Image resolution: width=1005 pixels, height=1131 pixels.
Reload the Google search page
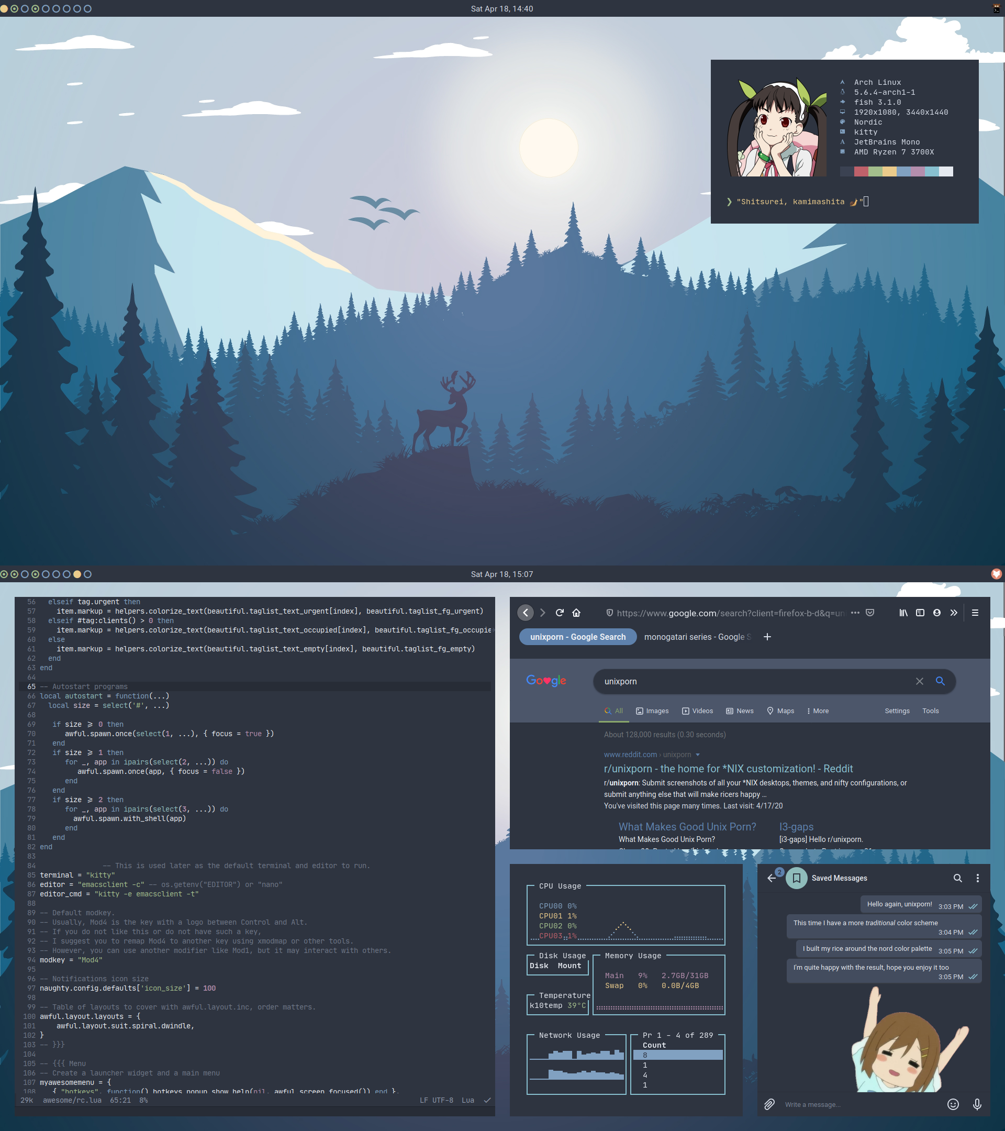coord(560,613)
